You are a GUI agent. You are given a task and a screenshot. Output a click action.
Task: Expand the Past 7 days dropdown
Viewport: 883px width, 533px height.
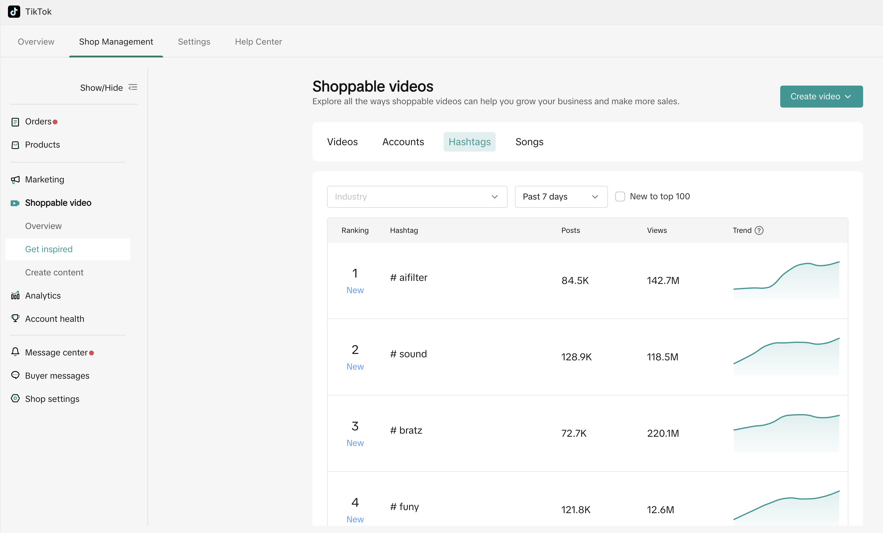point(561,197)
